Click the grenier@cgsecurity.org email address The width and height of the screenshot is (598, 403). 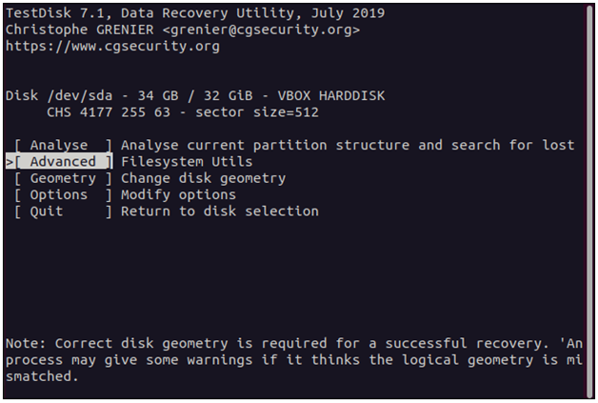[x=261, y=30]
